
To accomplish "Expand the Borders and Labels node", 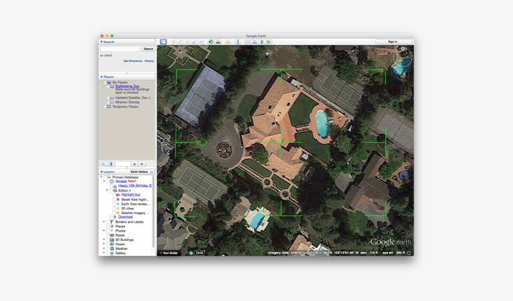I will 104,222.
